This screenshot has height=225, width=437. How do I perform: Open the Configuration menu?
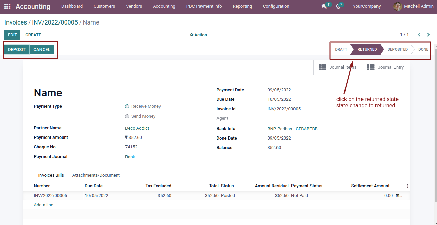(x=276, y=6)
